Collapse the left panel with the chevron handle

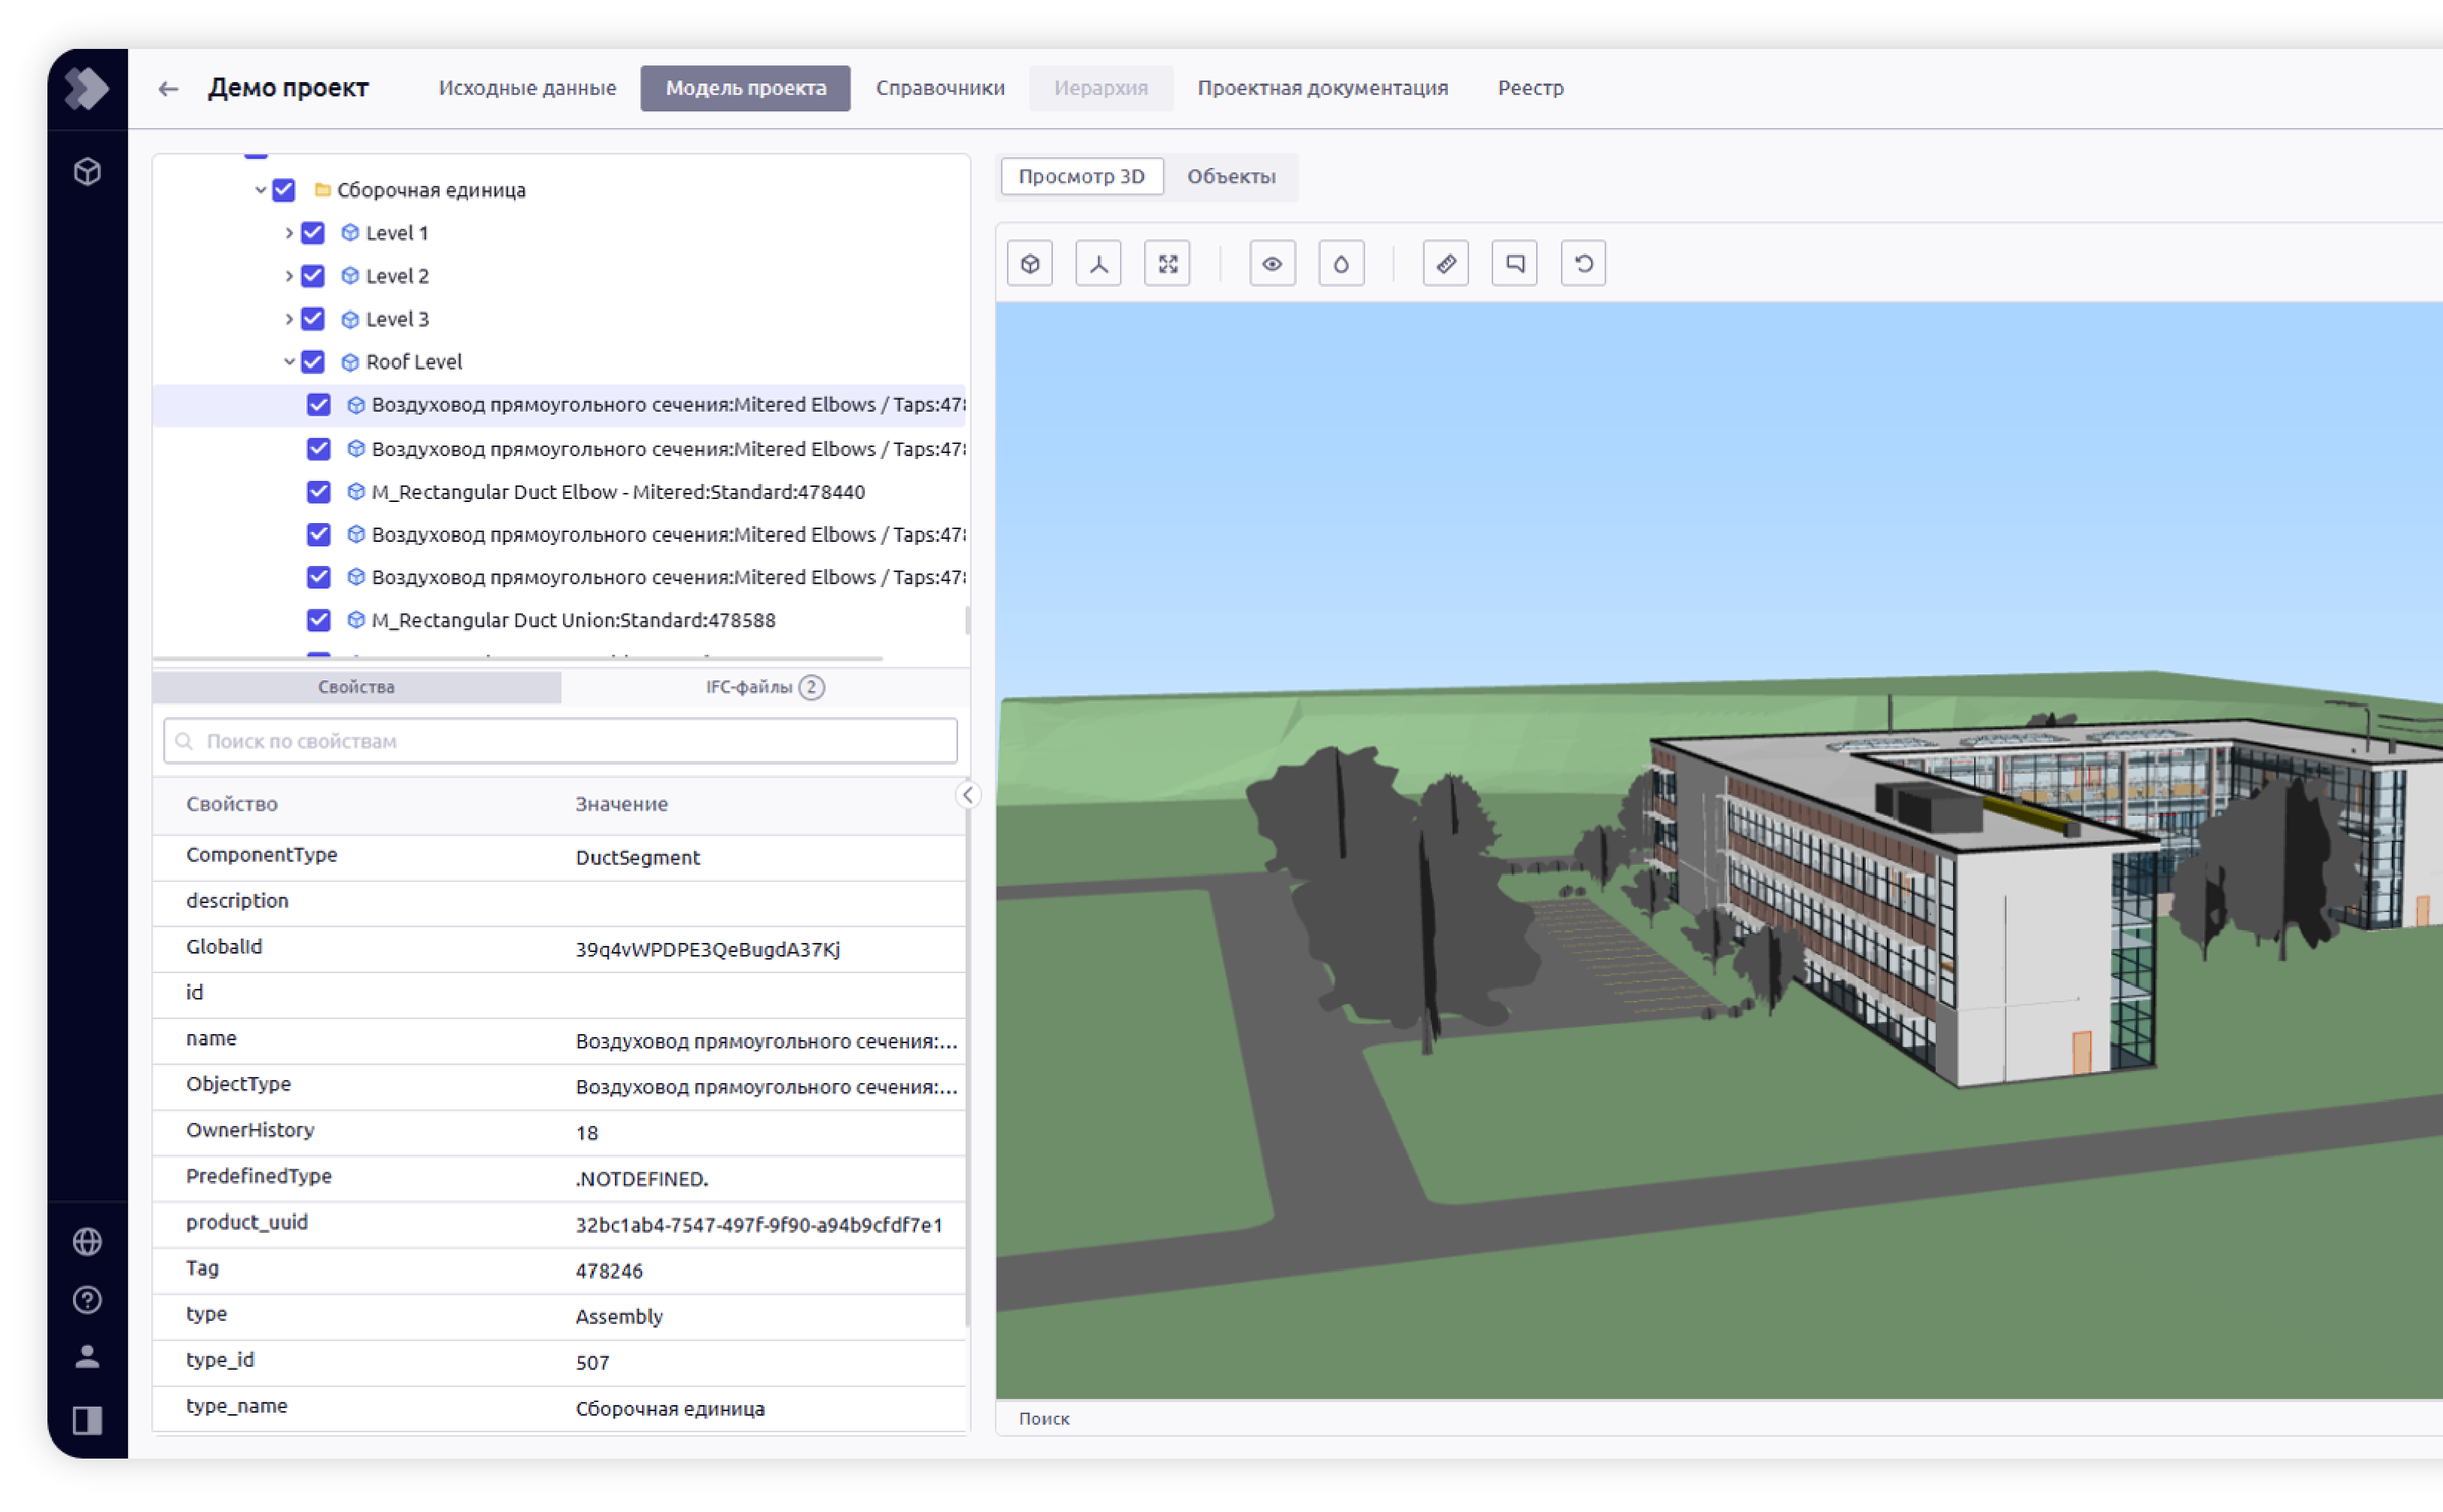click(x=967, y=795)
